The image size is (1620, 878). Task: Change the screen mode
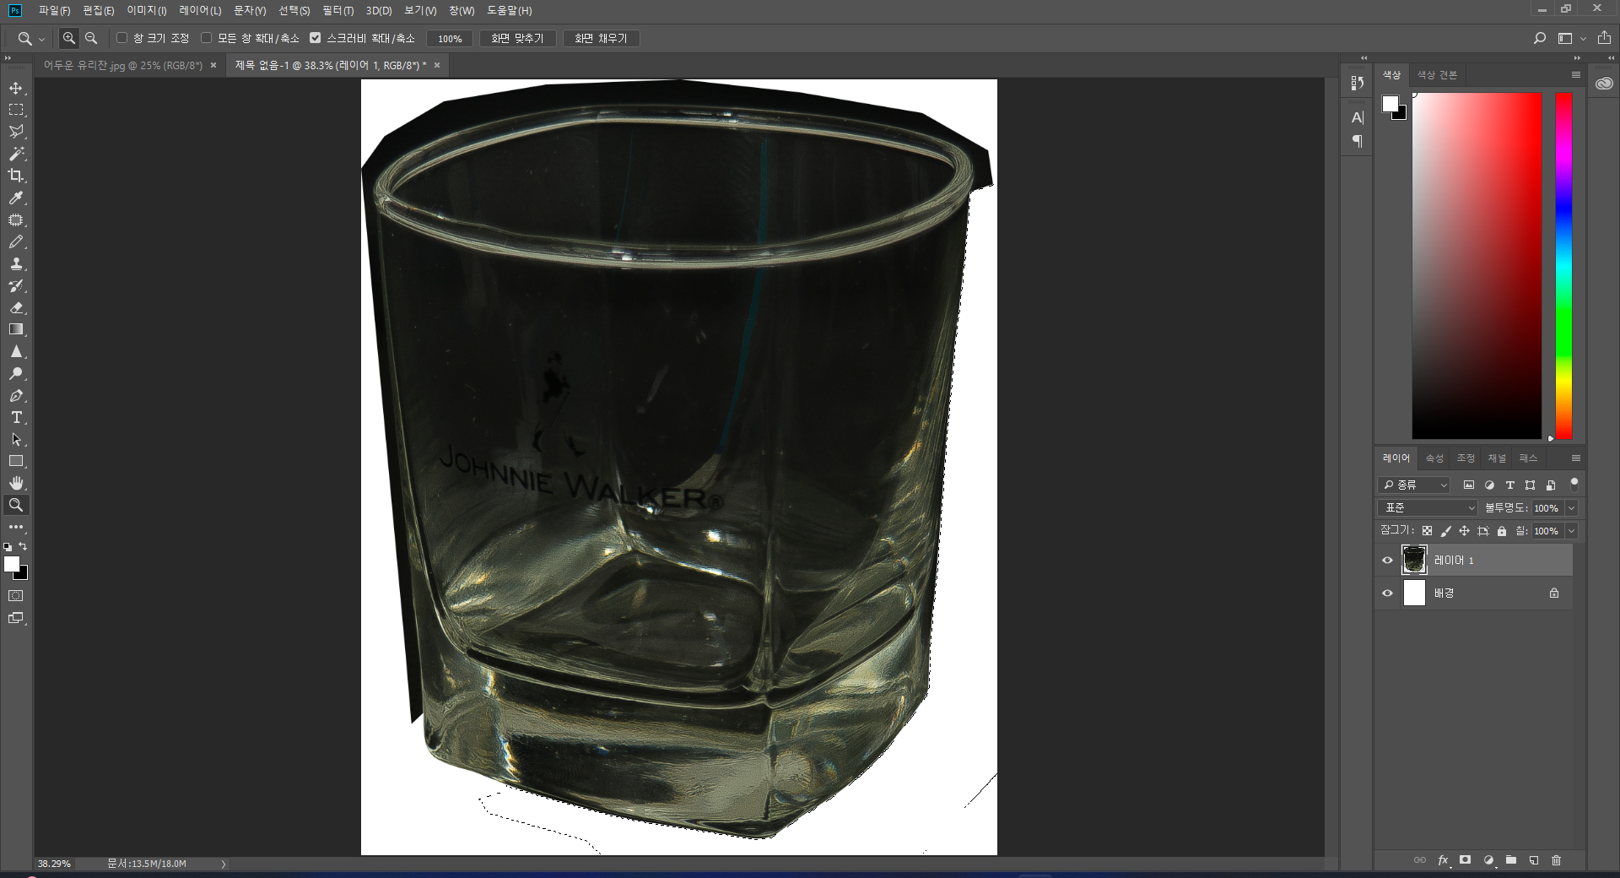tap(16, 618)
